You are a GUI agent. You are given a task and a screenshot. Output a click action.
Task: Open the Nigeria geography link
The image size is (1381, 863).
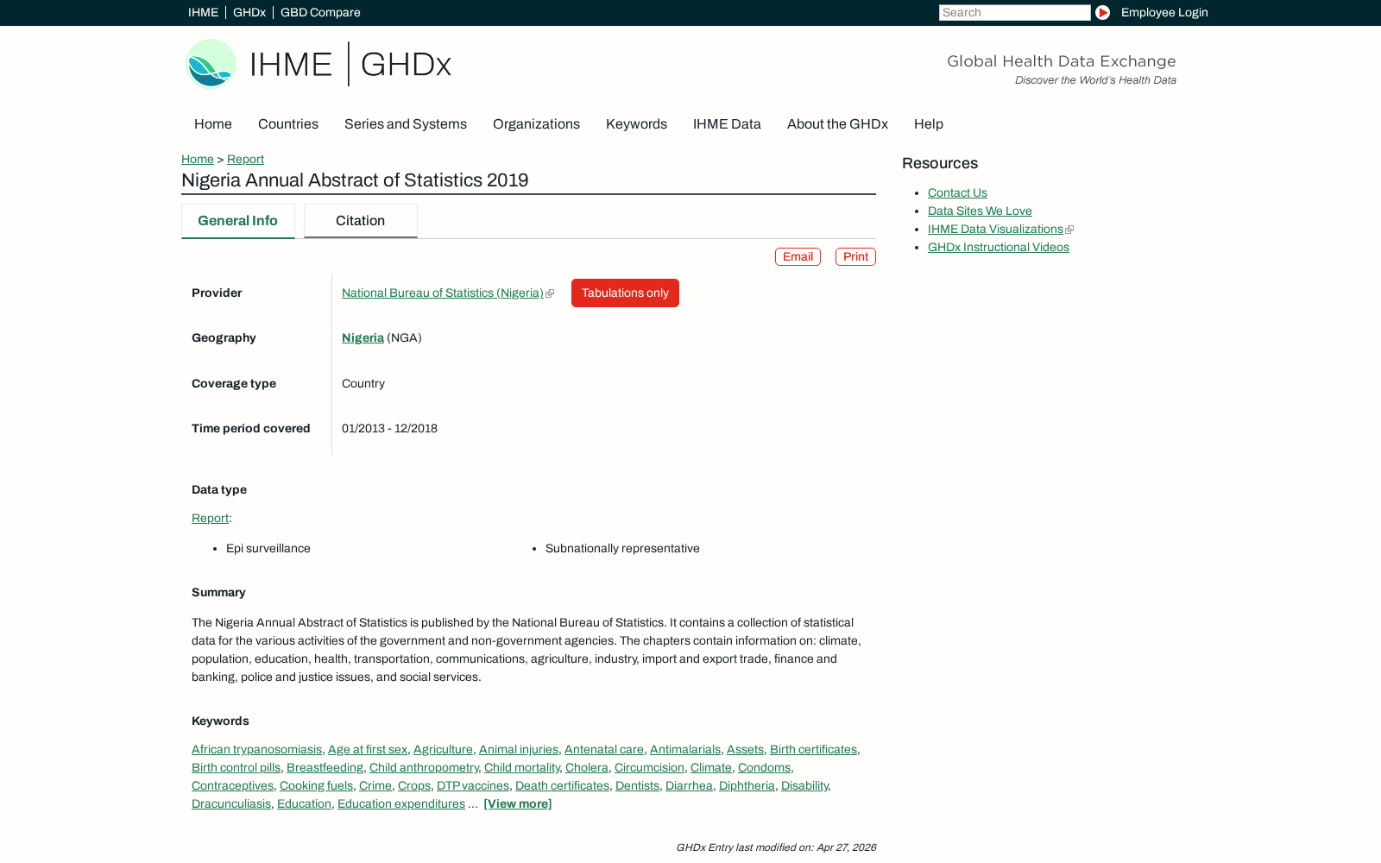[363, 337]
